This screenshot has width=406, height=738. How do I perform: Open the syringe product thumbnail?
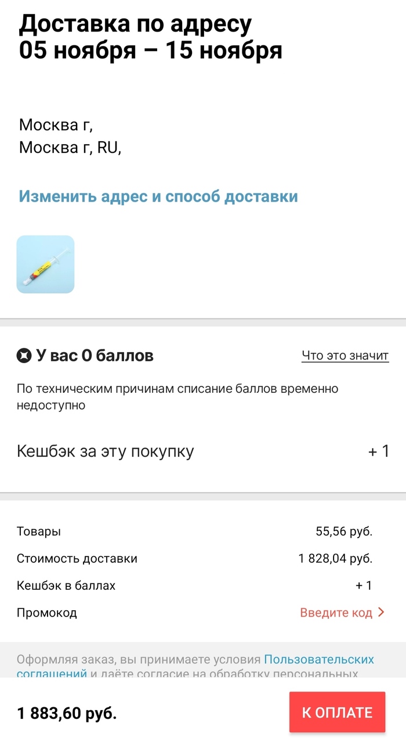pos(45,264)
